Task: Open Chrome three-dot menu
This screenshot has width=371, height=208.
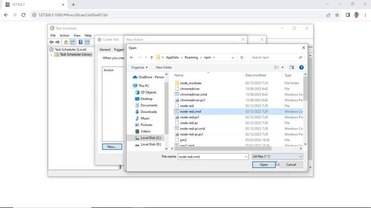Action: click(365, 15)
